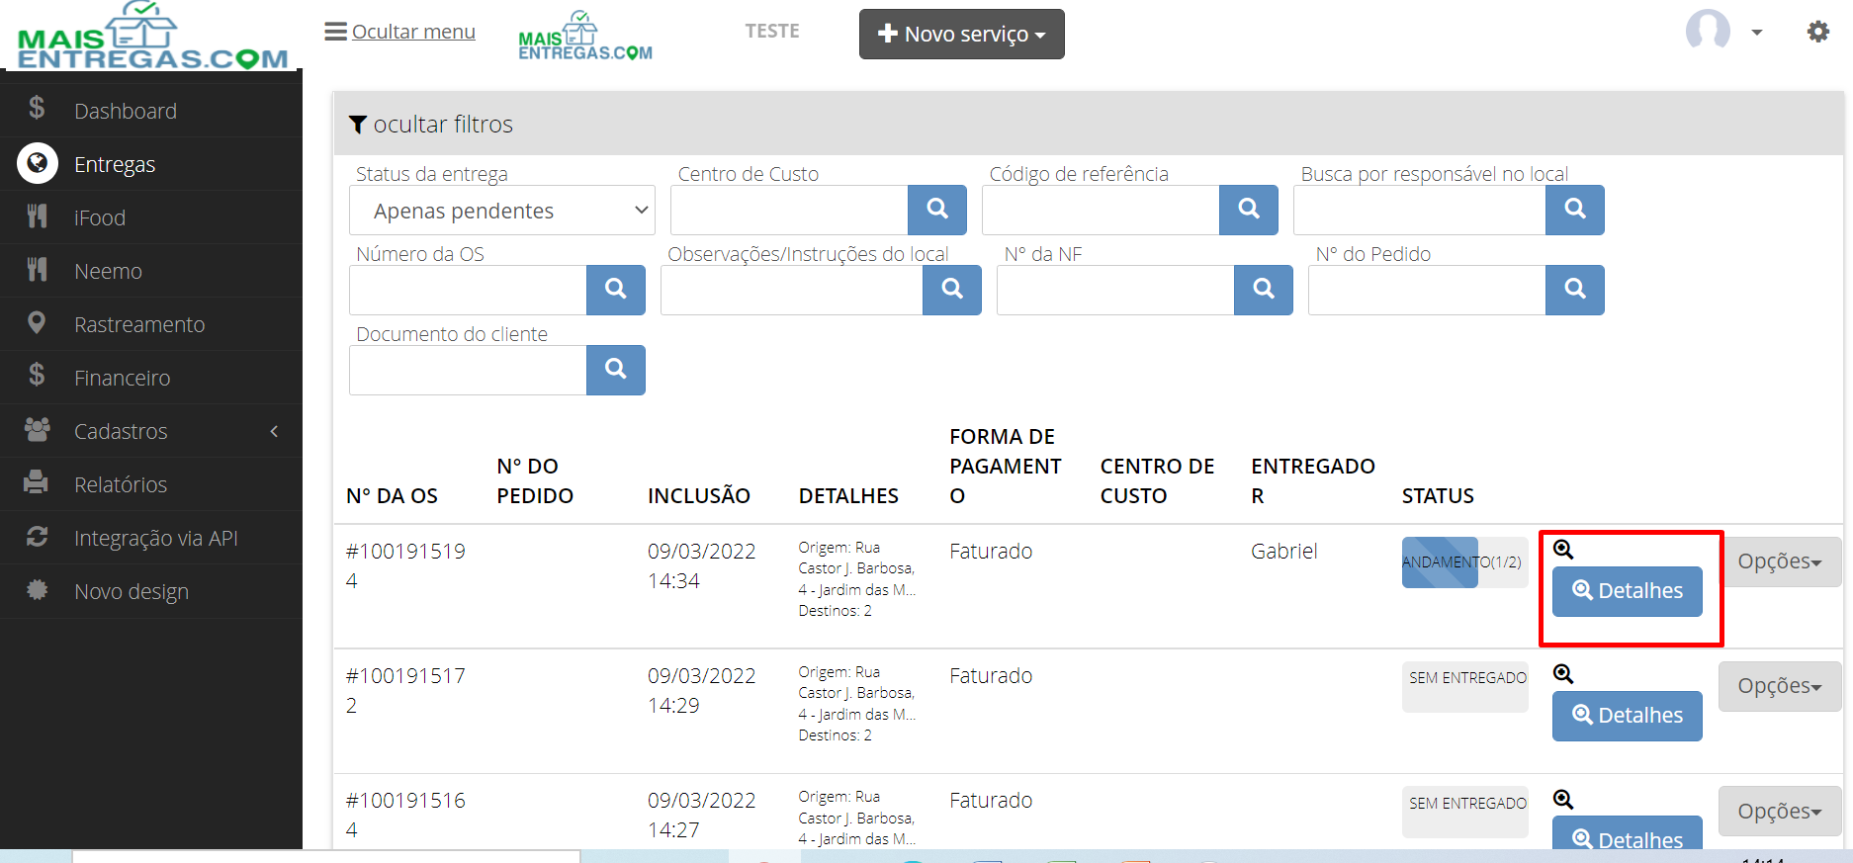Viewport: 1853px width, 863px height.
Task: Expand the Cadastros submenu
Action: coord(150,431)
